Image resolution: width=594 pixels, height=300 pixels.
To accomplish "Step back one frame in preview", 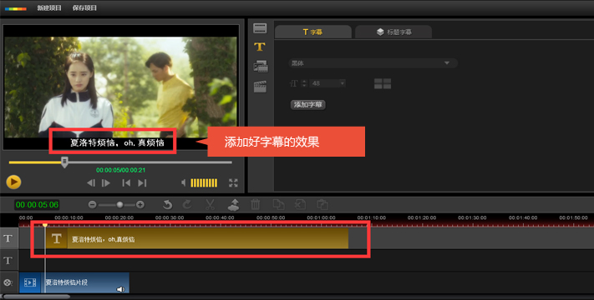I will (x=91, y=183).
